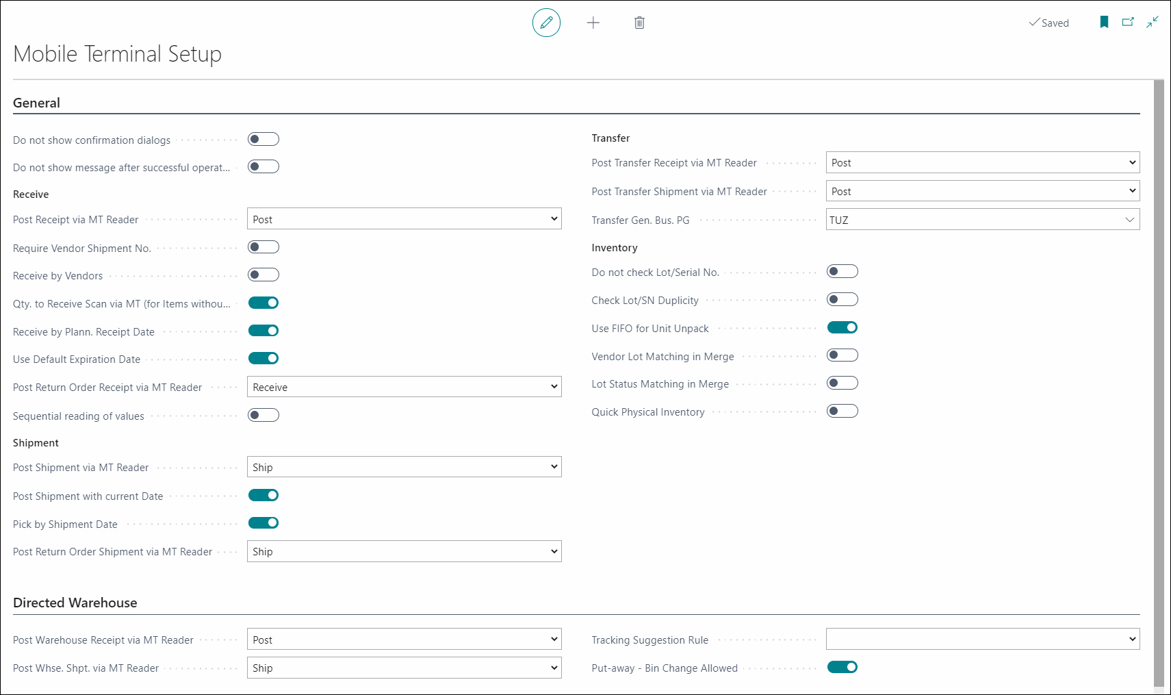Disable Qty. to Receive Scan via MT
1171x695 pixels.
tap(263, 303)
